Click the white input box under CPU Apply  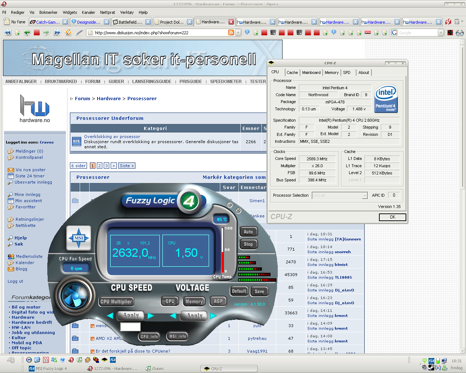click(130, 327)
